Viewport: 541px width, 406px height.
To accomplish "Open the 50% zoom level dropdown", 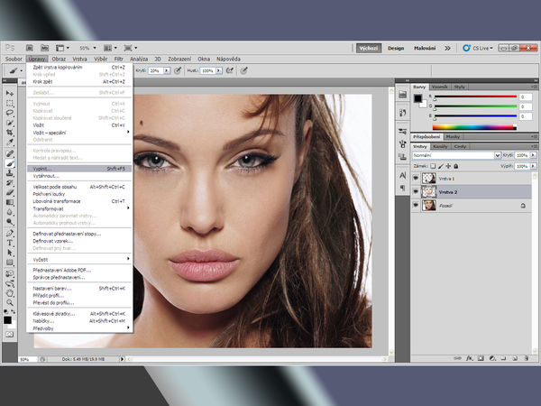I will click(87, 47).
